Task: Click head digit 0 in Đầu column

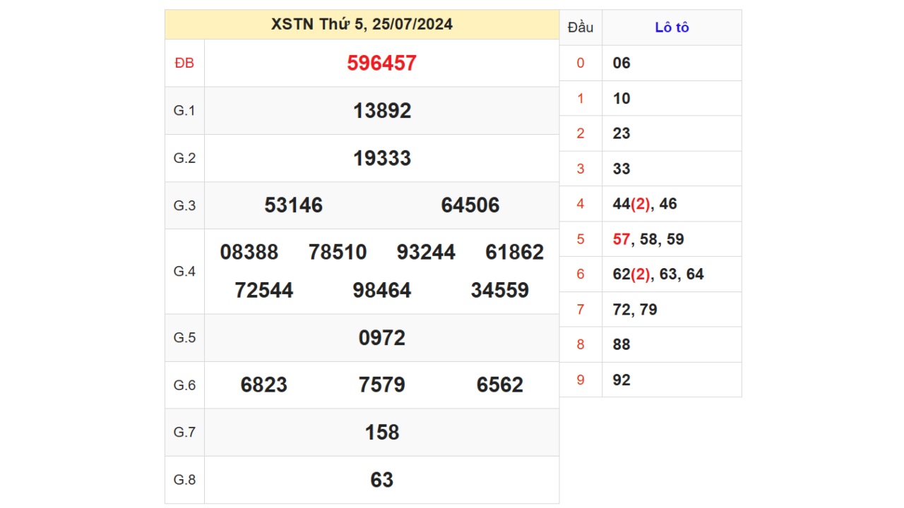Action: tap(581, 63)
